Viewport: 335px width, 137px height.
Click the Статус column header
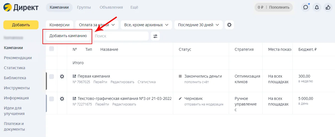point(185,49)
